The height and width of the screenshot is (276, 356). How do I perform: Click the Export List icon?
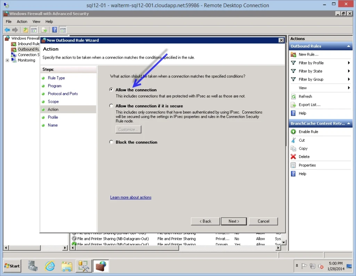coord(293,105)
